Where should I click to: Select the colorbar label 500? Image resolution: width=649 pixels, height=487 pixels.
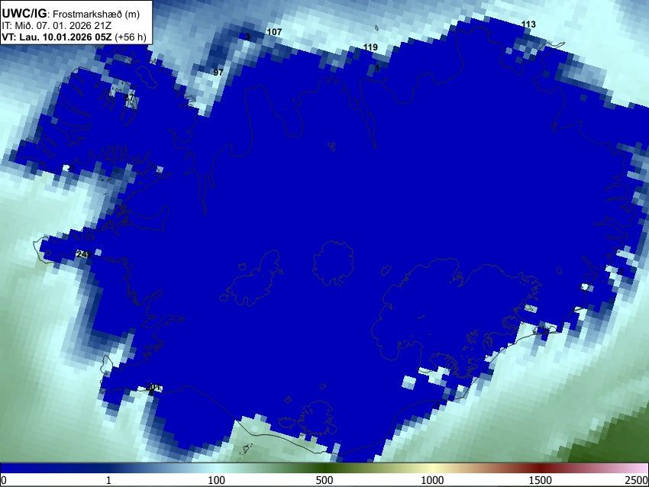click(324, 480)
